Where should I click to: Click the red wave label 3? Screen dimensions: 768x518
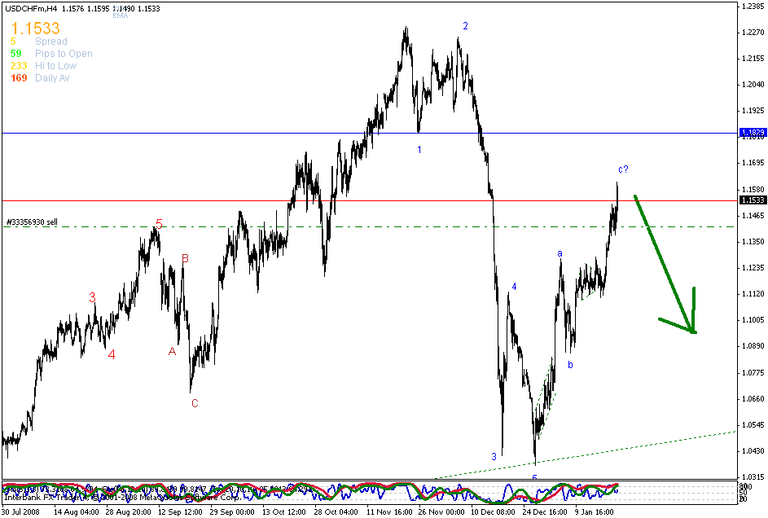pyautogui.click(x=93, y=297)
